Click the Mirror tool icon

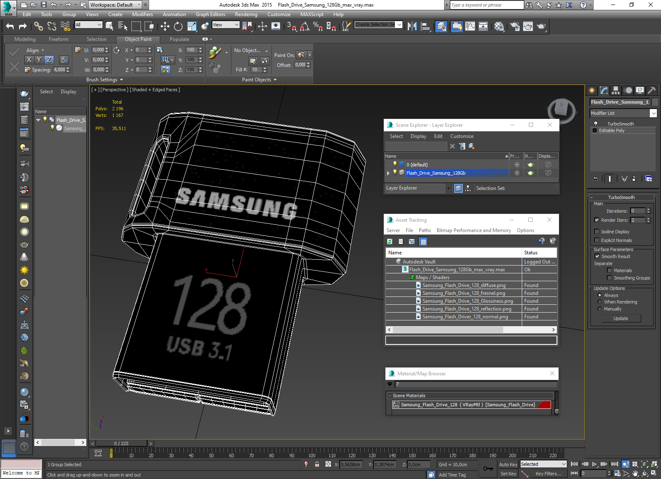tap(412, 26)
